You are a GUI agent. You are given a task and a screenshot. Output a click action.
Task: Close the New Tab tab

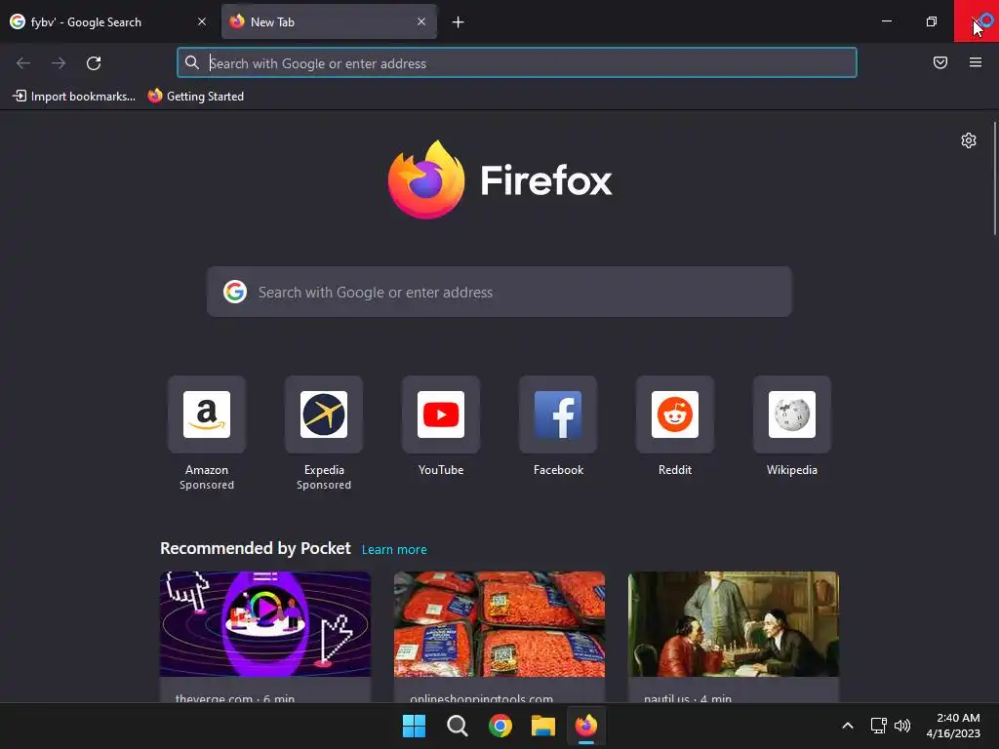coord(421,21)
